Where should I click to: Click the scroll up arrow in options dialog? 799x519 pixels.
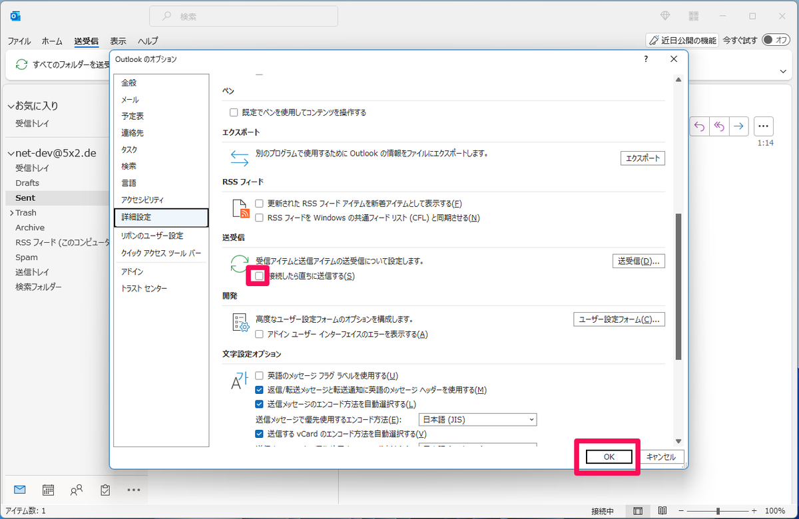678,79
